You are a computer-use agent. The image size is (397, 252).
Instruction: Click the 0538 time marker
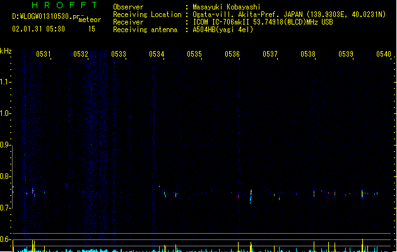click(x=308, y=54)
